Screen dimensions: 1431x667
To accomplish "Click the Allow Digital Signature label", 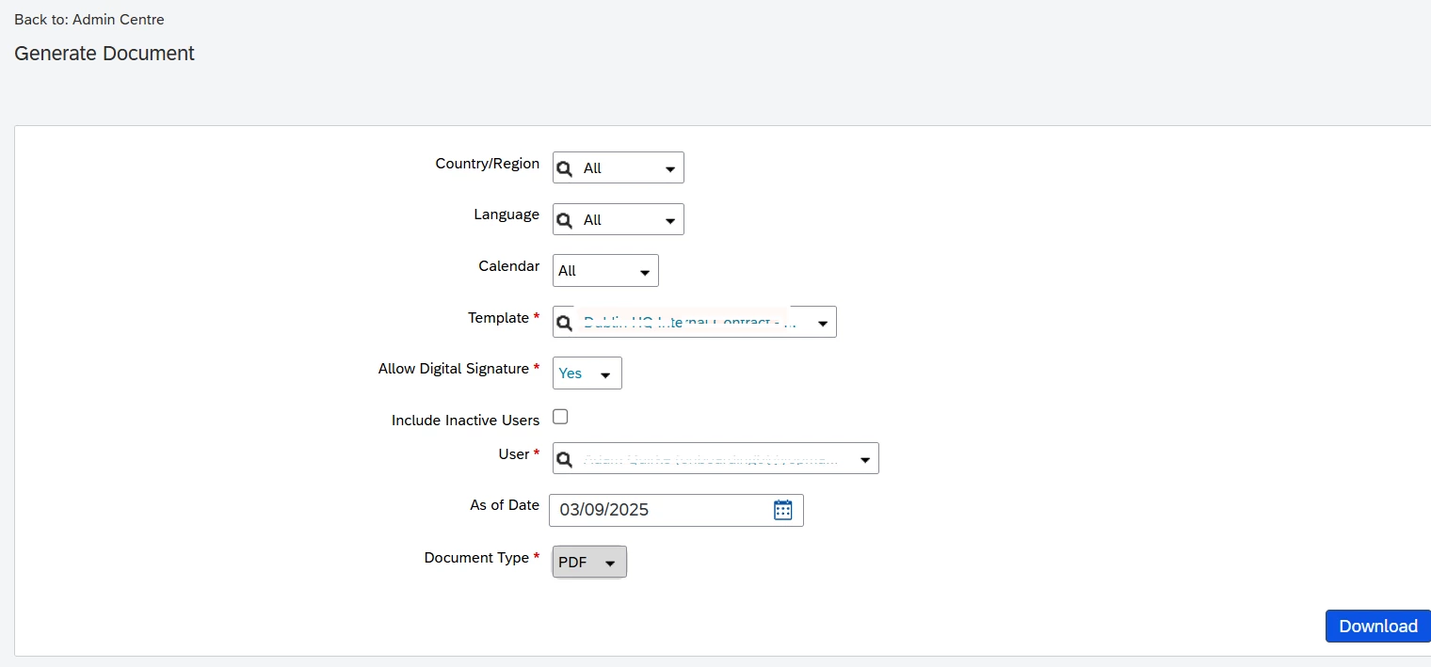I will pos(454,369).
